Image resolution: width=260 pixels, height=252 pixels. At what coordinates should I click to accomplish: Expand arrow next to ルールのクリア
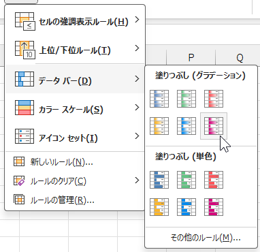click(x=137, y=180)
